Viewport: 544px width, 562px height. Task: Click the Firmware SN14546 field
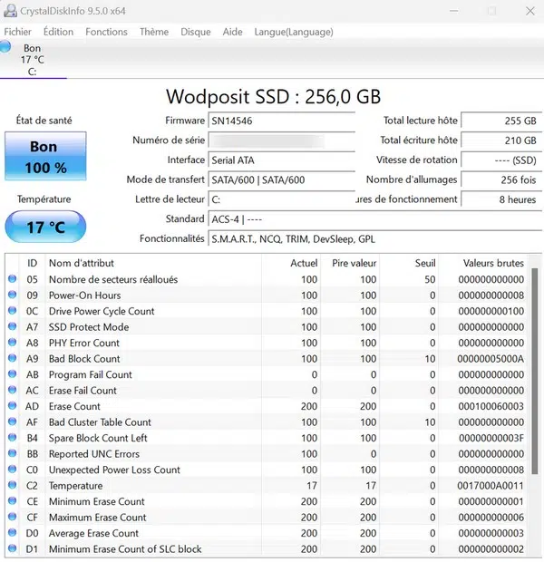(281, 121)
